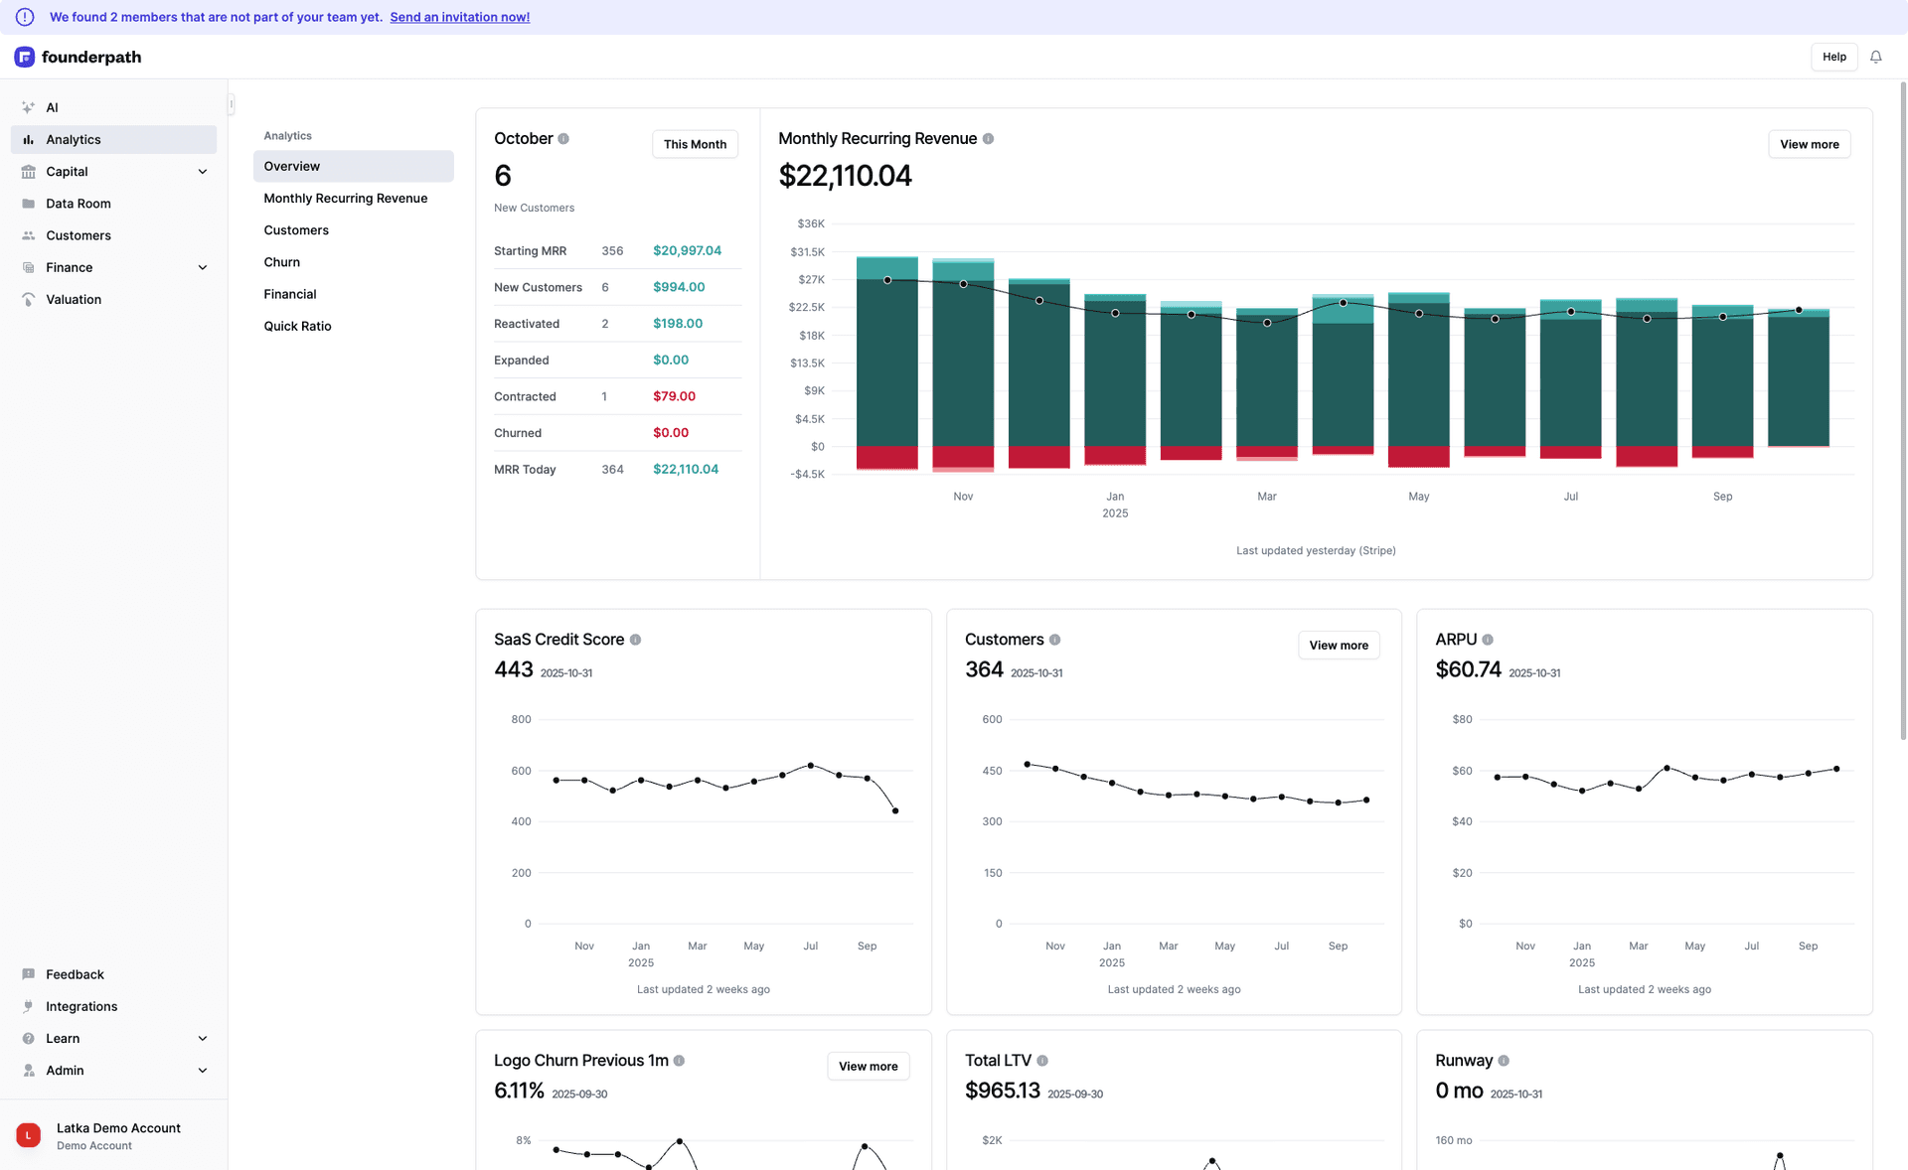Show the SaaS Credit Score info tooltip
The image size is (1908, 1170).
(637, 640)
